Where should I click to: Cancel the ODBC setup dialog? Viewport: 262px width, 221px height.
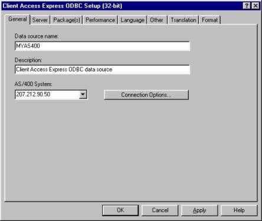coord(160,210)
